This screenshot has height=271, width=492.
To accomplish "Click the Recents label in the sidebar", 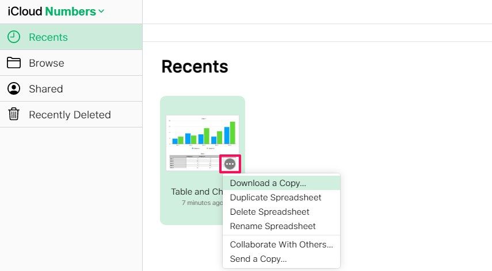I will pos(48,37).
